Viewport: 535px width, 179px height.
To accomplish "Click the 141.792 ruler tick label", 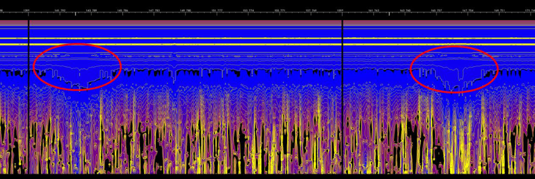I will pos(60,10).
